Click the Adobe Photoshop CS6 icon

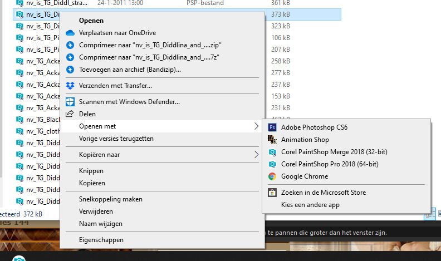coord(272,127)
